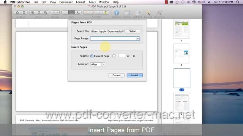This screenshot has height=136, width=243.
Task: Click the middle actual-size zoom icon
Action: 39,12
